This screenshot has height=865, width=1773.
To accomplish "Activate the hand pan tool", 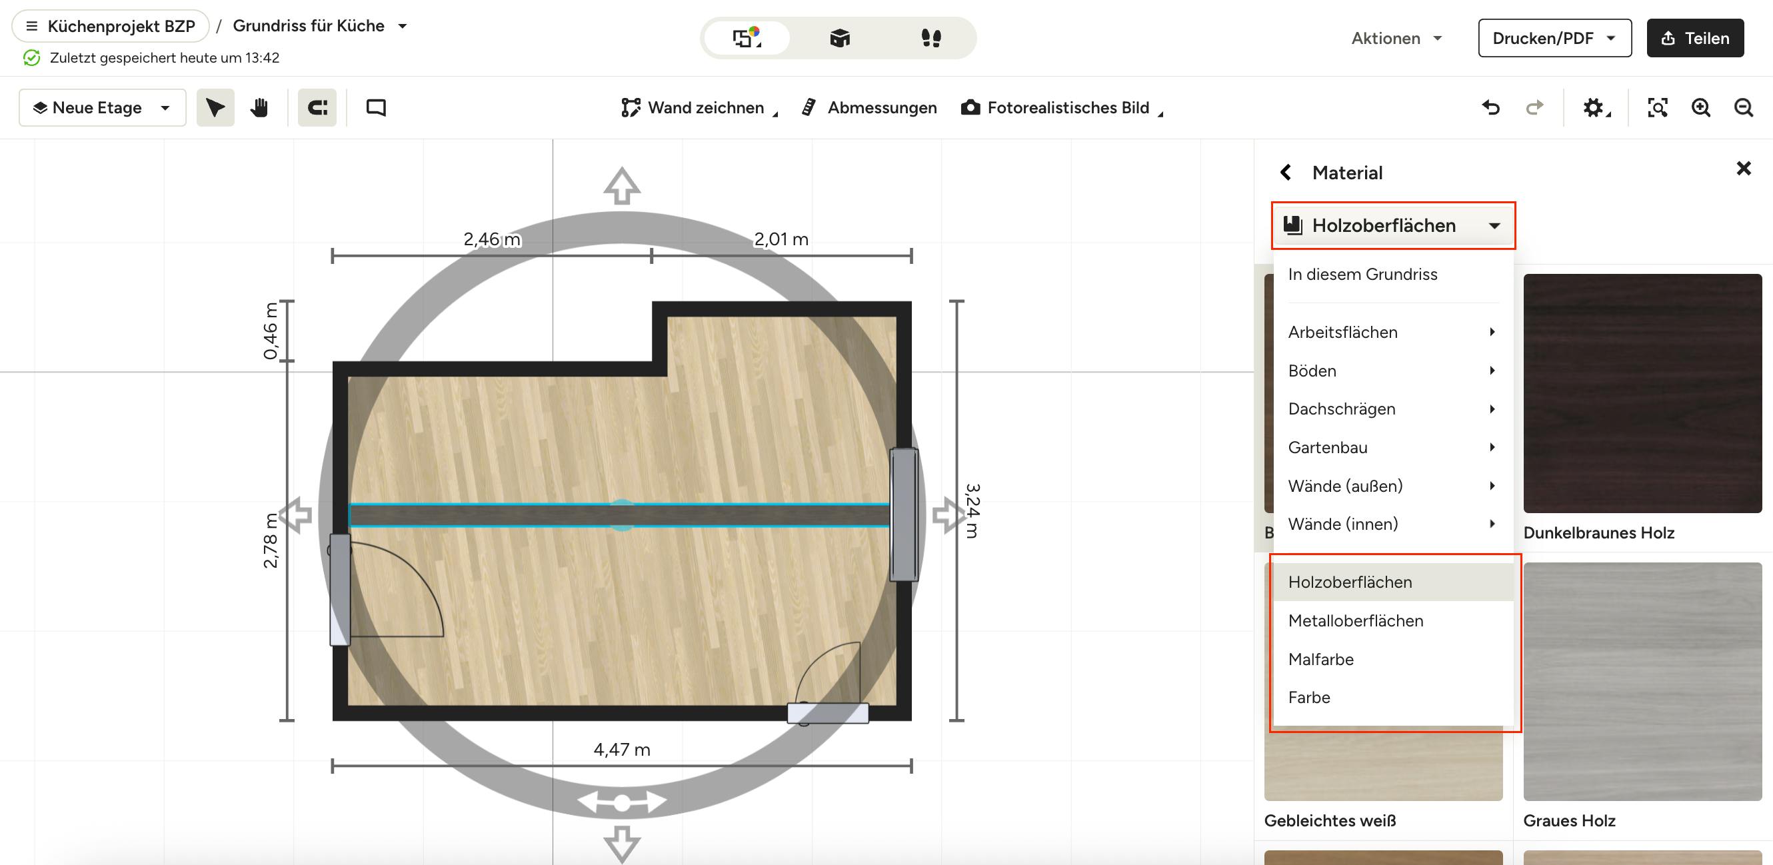I will click(259, 107).
